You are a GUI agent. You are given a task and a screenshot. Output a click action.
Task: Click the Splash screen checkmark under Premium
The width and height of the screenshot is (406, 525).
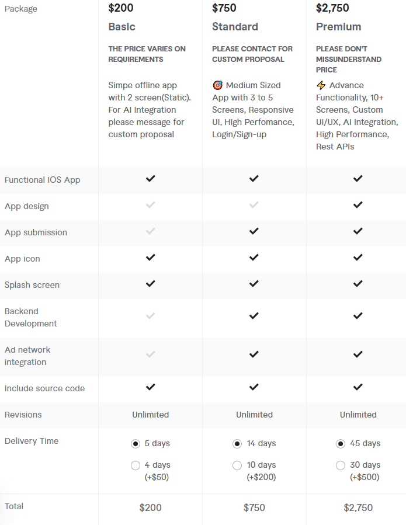(x=358, y=284)
